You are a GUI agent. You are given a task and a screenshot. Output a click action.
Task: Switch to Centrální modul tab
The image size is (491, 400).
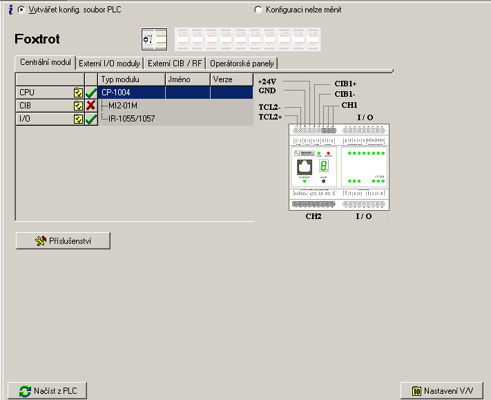[x=46, y=62]
